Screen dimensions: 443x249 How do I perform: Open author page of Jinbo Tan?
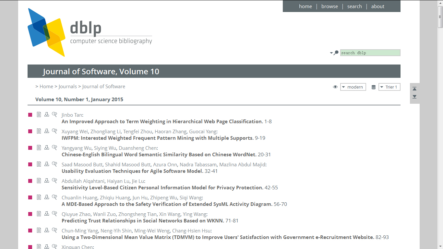[72, 115]
